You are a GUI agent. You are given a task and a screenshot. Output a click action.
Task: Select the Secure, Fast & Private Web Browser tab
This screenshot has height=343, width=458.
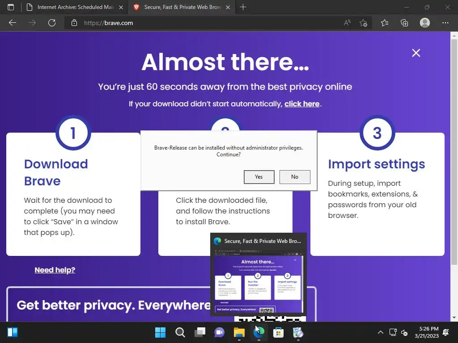pos(182,7)
